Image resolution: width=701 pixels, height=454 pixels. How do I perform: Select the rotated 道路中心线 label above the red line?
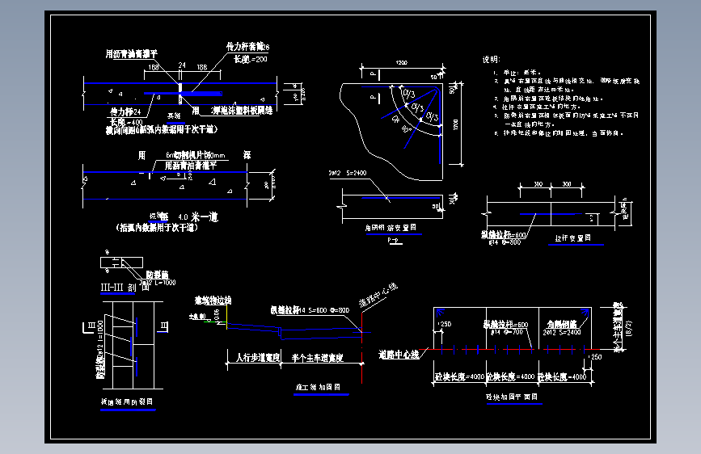(x=378, y=295)
